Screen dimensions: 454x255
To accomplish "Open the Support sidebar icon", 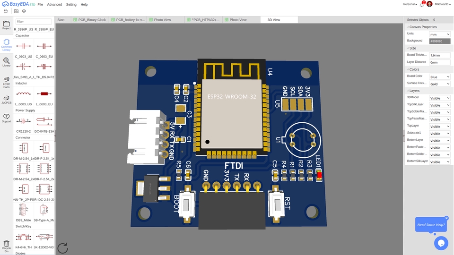I will [6, 118].
